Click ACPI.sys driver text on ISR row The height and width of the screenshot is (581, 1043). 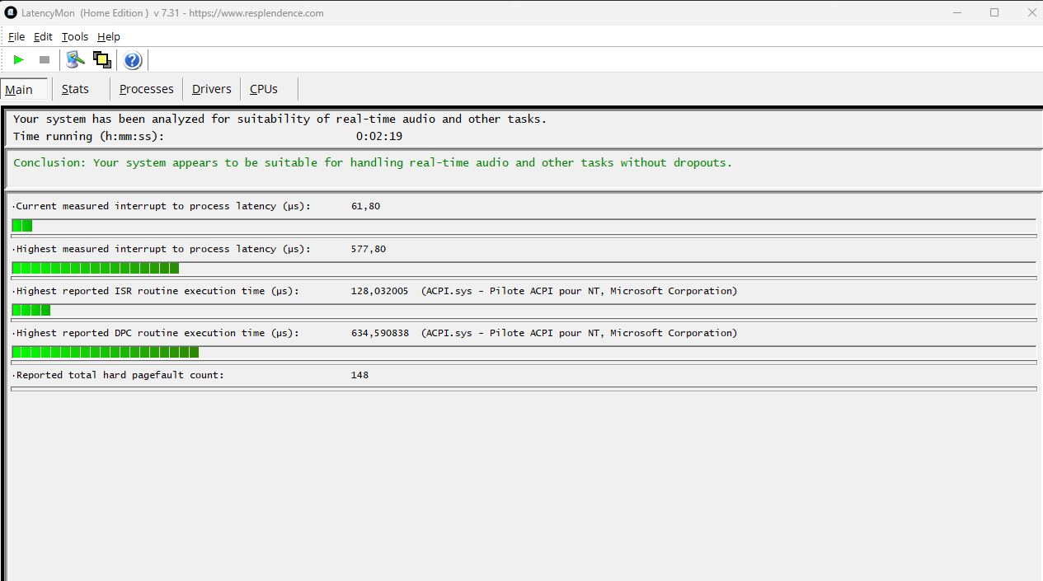pyautogui.click(x=579, y=291)
